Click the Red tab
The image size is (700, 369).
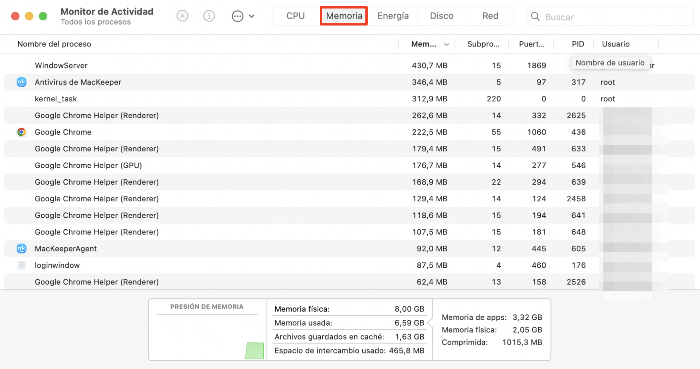click(490, 16)
